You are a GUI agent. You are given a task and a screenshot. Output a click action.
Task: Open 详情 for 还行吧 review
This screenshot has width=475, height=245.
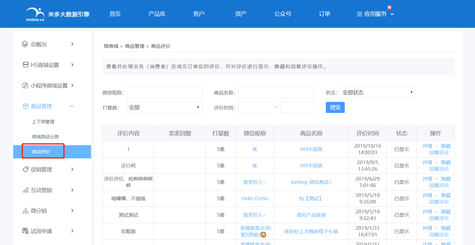(x=427, y=163)
